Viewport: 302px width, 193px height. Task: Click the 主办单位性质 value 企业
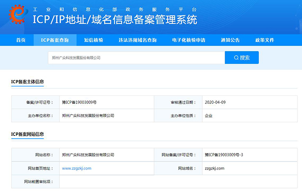coord(208,116)
